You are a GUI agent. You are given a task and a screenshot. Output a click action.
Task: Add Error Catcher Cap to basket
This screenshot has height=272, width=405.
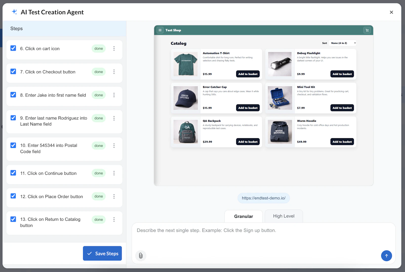[x=248, y=108]
